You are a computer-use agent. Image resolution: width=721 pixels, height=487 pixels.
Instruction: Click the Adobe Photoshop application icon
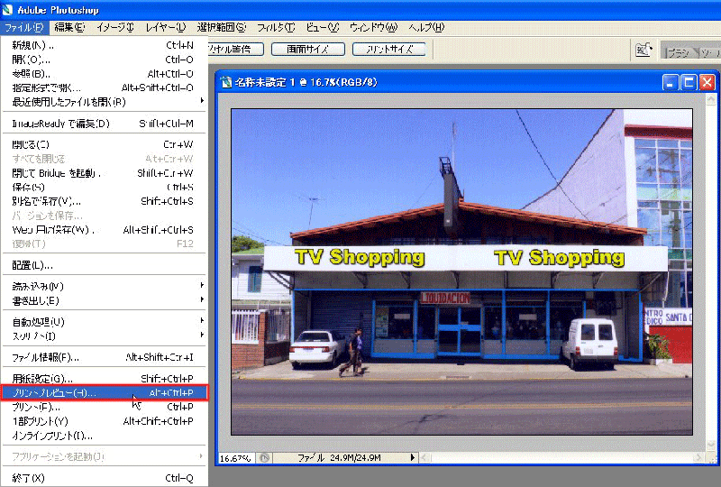click(8, 8)
